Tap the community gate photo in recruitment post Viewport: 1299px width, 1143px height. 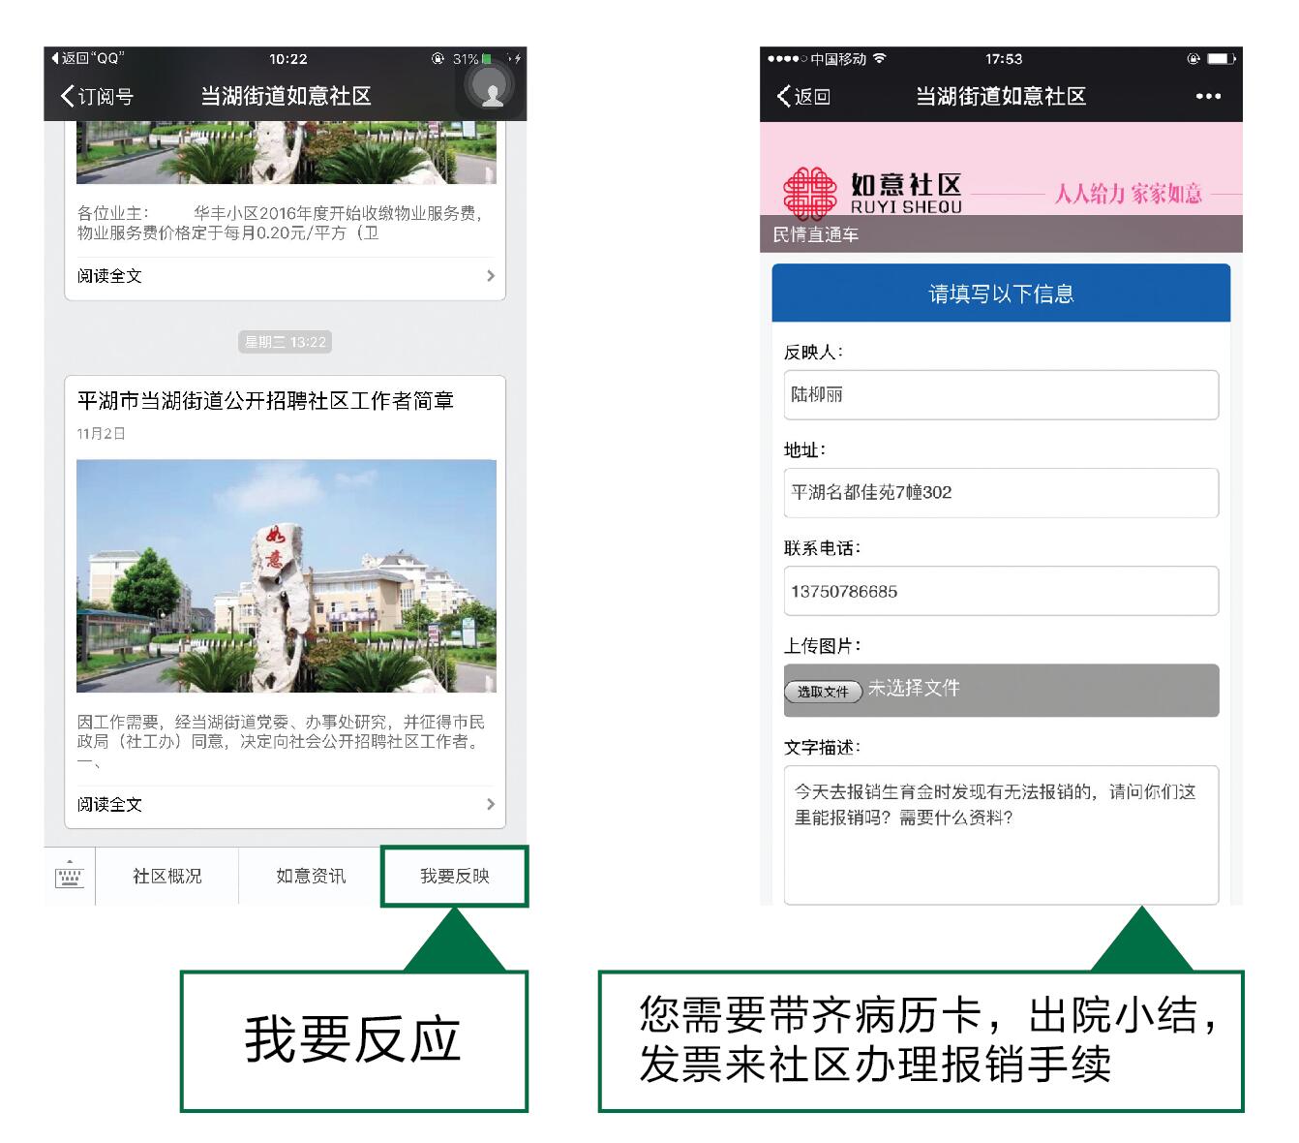[285, 576]
